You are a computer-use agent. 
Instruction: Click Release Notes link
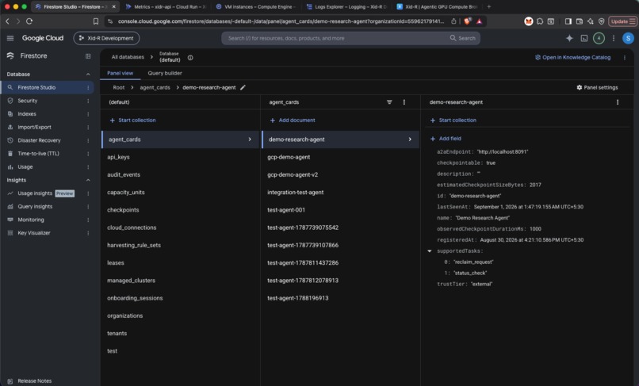[35, 380]
